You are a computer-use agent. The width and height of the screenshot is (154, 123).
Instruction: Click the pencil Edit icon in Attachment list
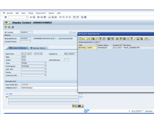(97, 39)
